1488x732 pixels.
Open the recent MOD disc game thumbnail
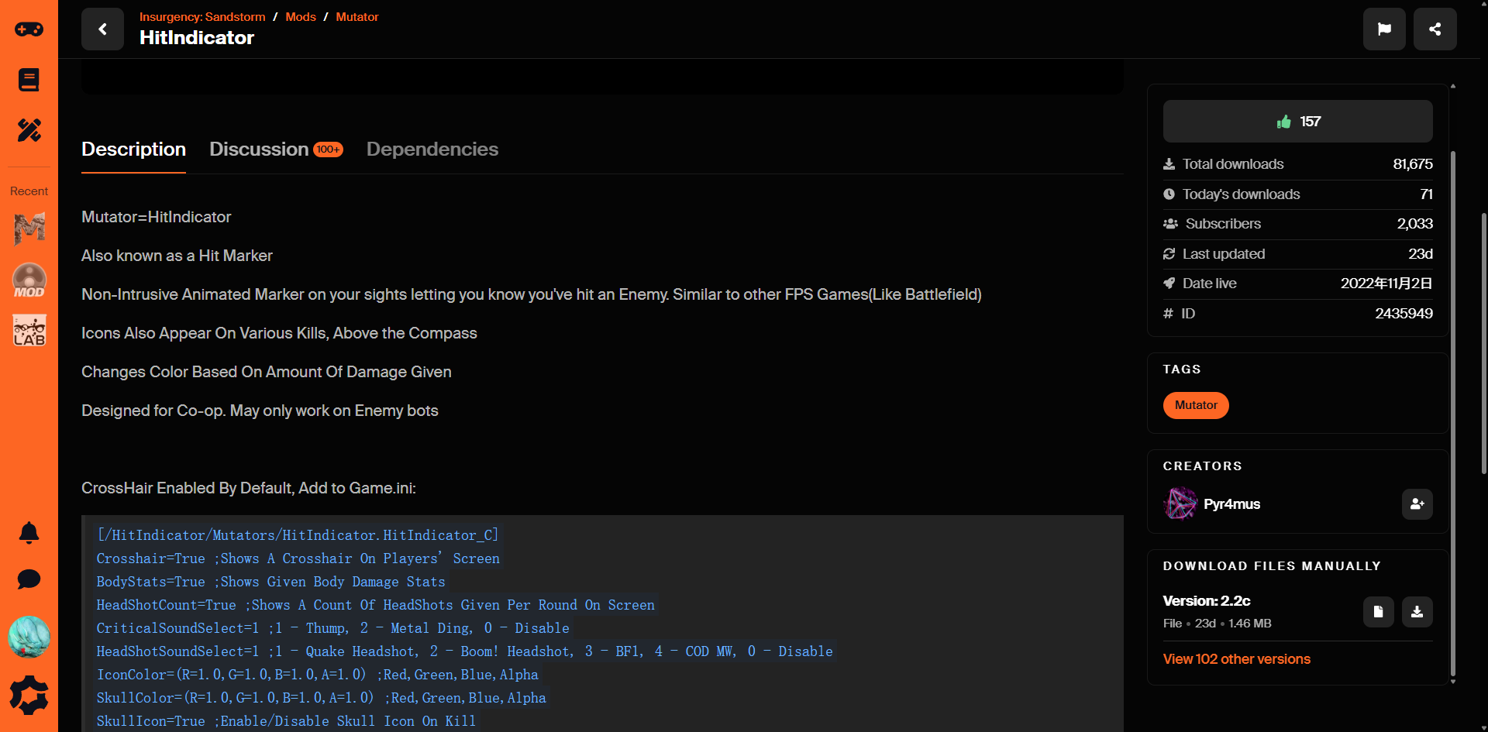coord(29,280)
